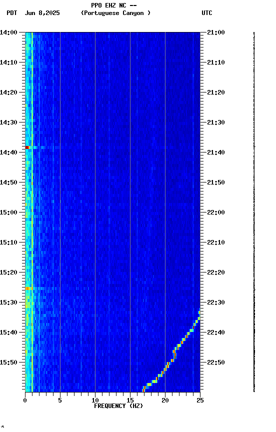Click the '15:10' PDT time label
This screenshot has width=276, height=432.
click(x=8, y=242)
